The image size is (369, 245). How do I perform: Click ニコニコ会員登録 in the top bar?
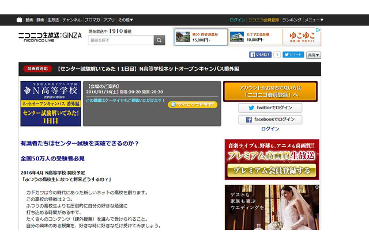click(x=263, y=20)
